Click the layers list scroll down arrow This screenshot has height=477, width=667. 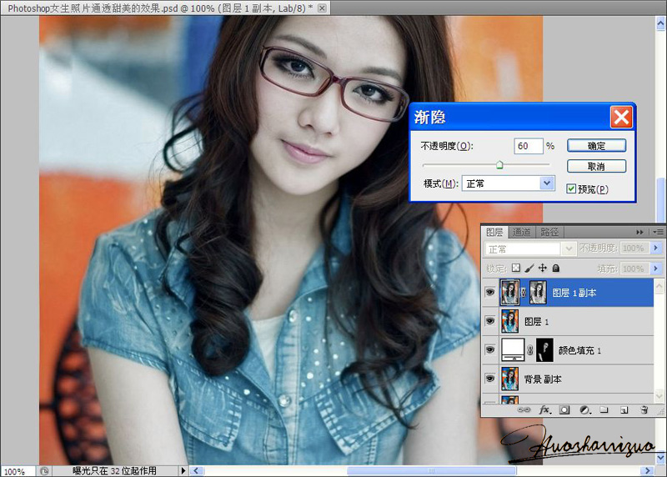(659, 397)
